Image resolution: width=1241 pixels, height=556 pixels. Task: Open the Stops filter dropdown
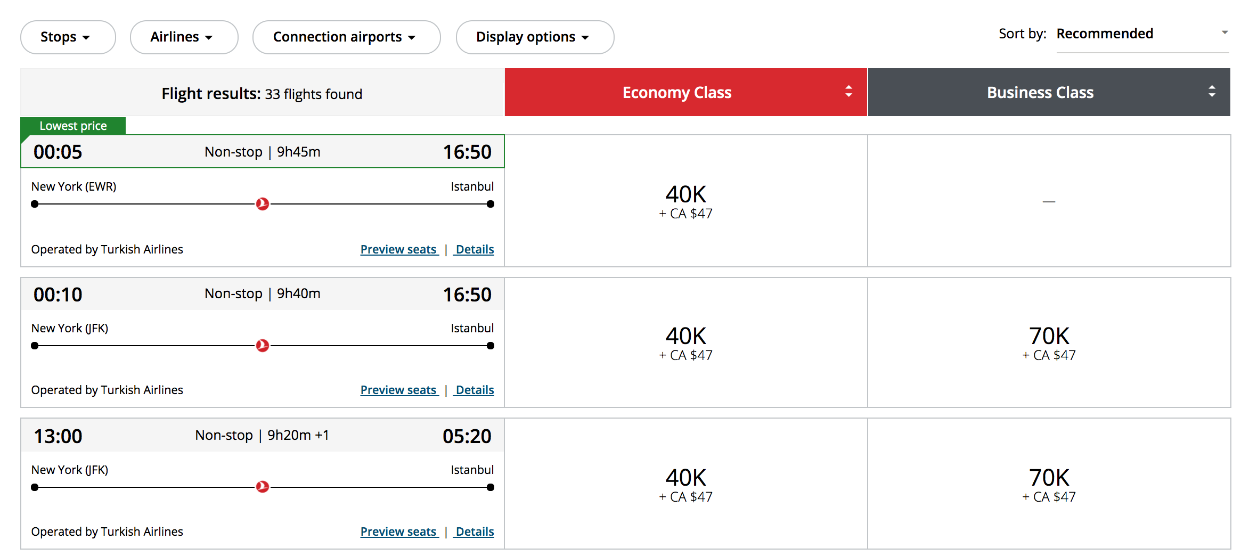coord(68,37)
